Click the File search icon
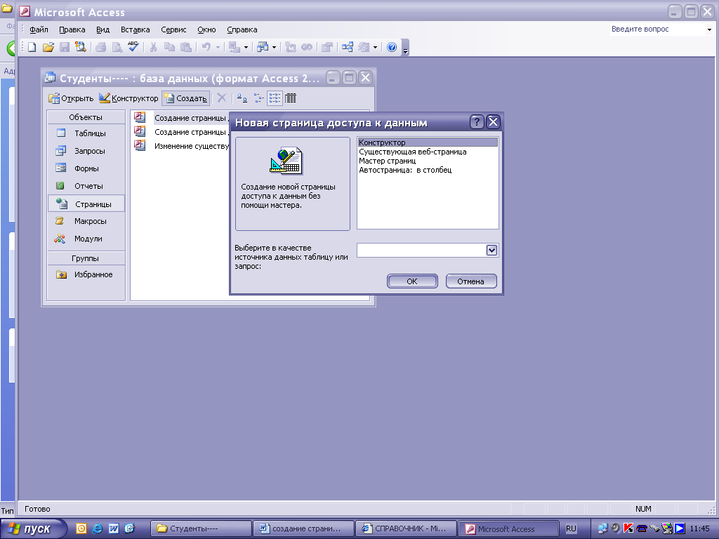Viewport: 719px width, 539px height. click(81, 47)
